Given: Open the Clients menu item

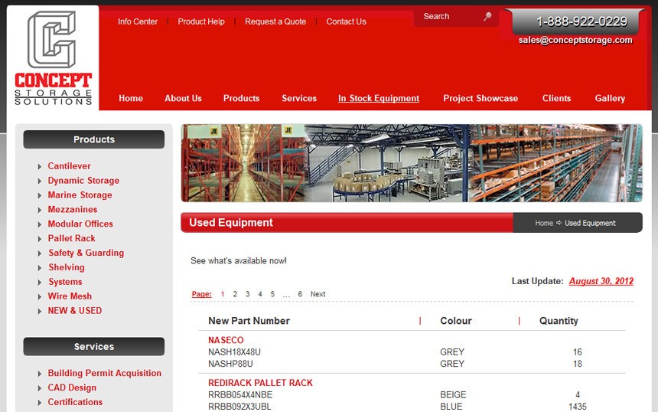Looking at the screenshot, I should point(556,98).
